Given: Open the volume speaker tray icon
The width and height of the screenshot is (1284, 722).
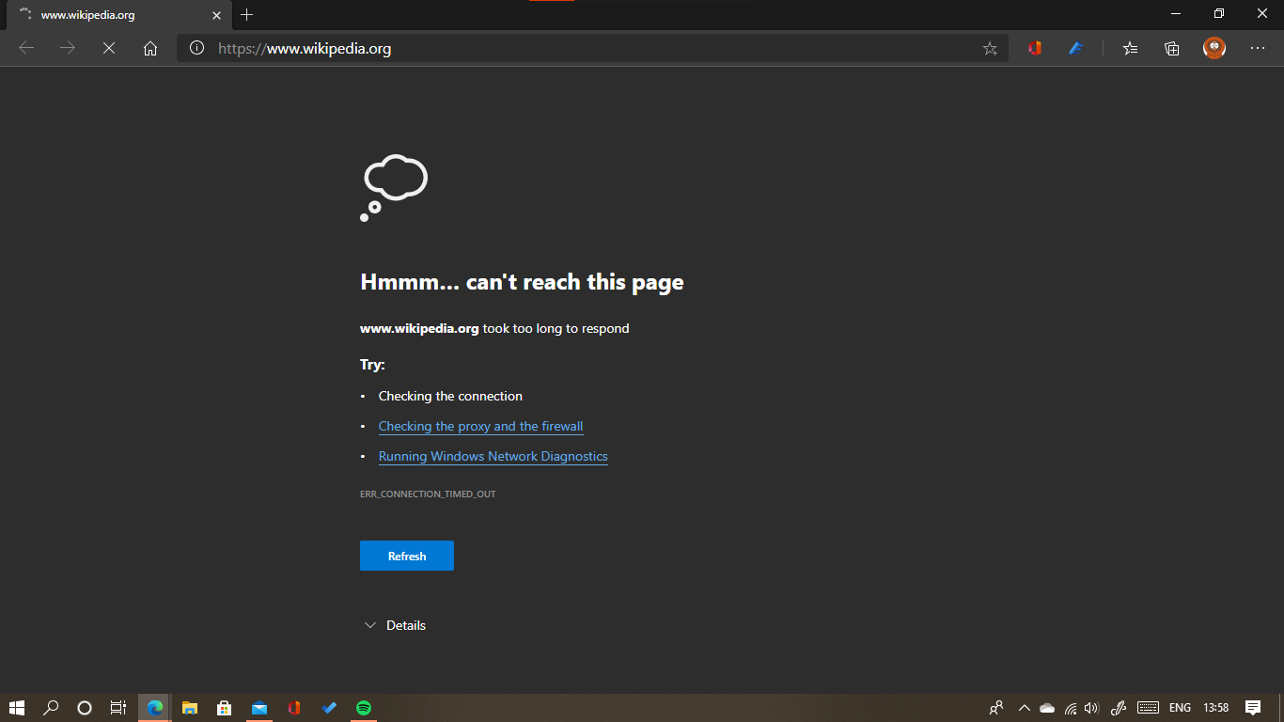Looking at the screenshot, I should 1091,708.
